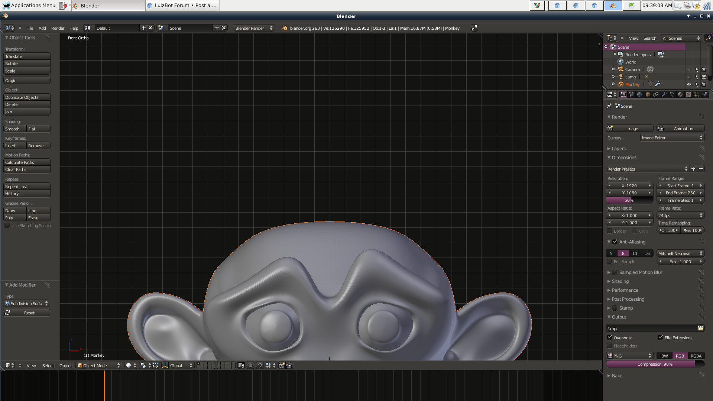Click the Smooth shading button
This screenshot has height=401, width=713.
click(15, 129)
